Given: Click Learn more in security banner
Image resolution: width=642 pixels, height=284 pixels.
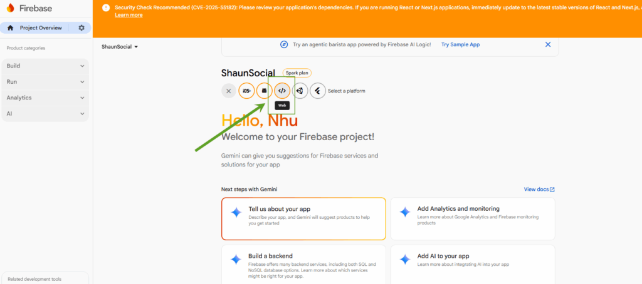Looking at the screenshot, I should tap(129, 15).
